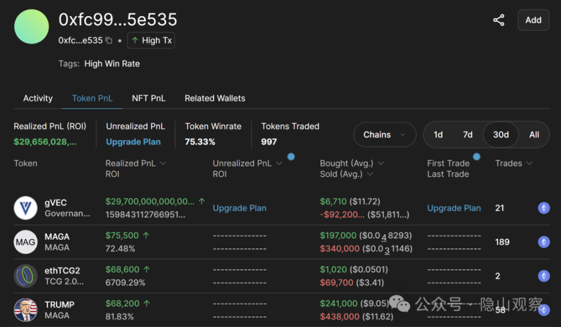Screen dimensions: 561x327
Task: Open the TRUMP token avatar
Action: pyautogui.click(x=25, y=310)
